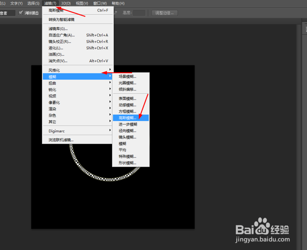307x250 pixels.
Task: Choose 形状模糊...
Action: tap(131, 163)
